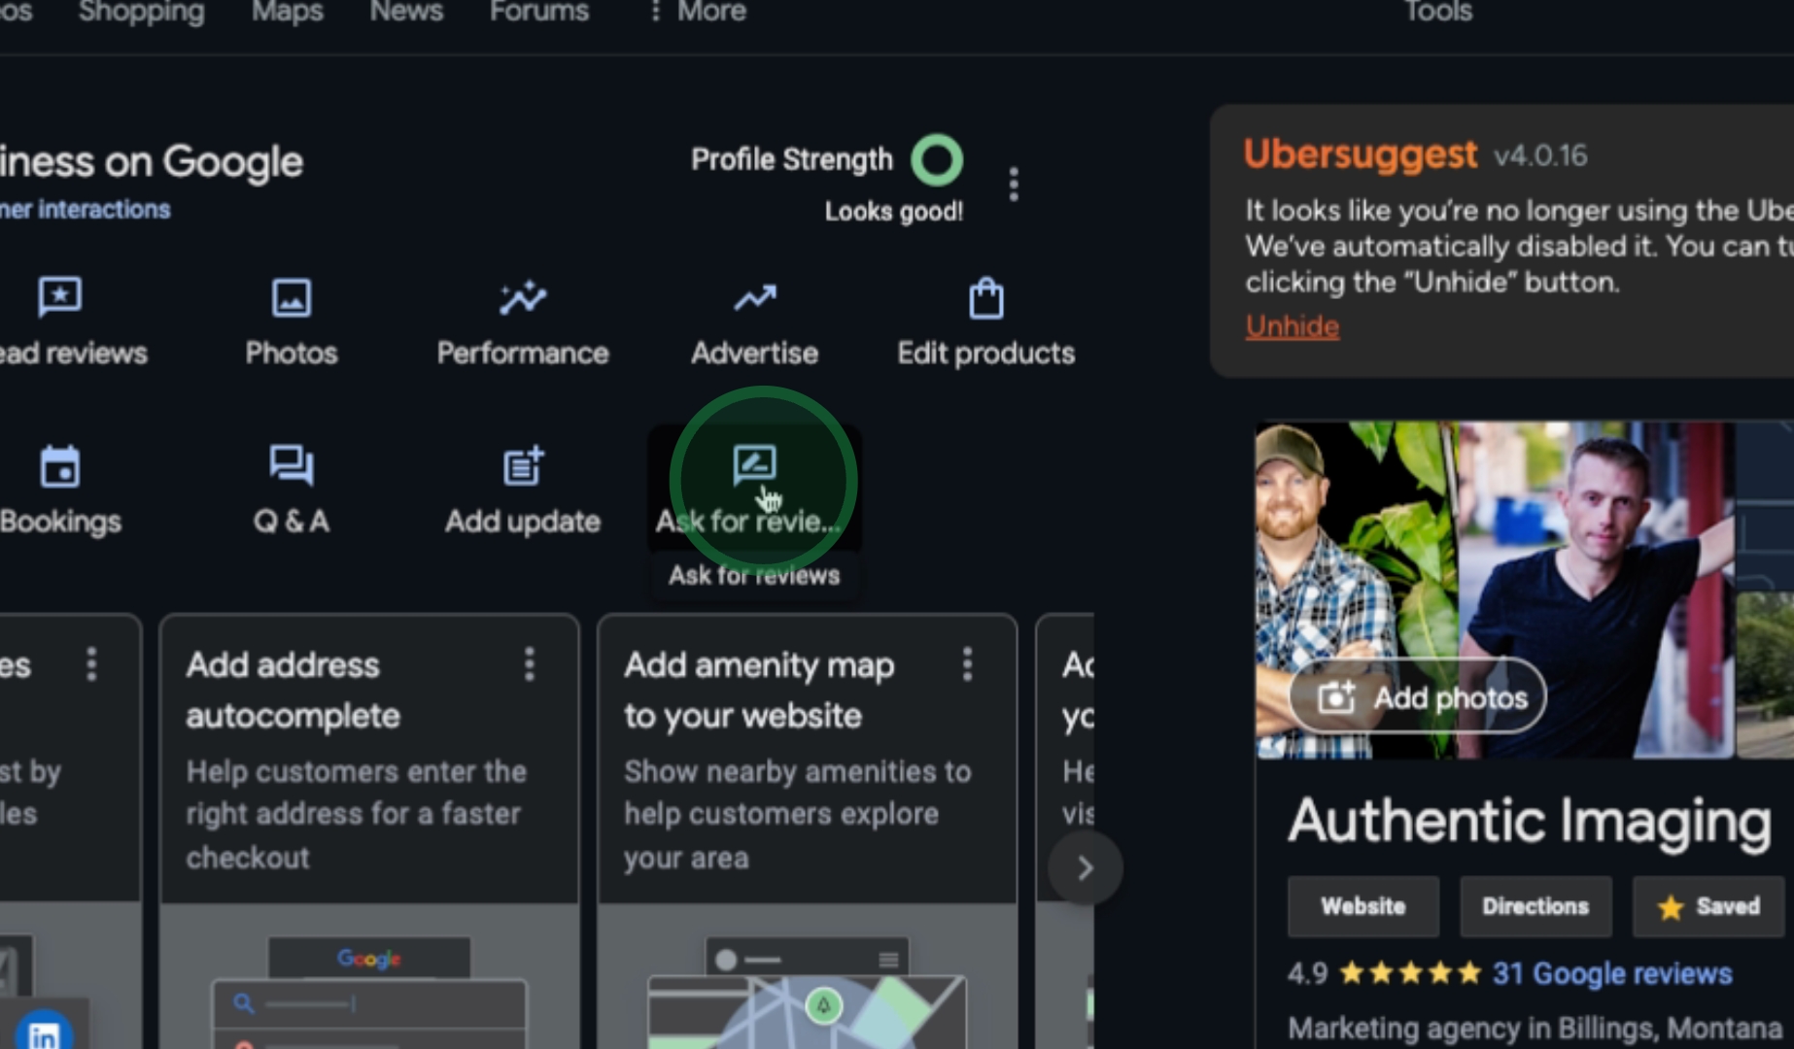1794x1049 pixels.
Task: Click the Ask for reviews icon
Action: [x=754, y=465]
